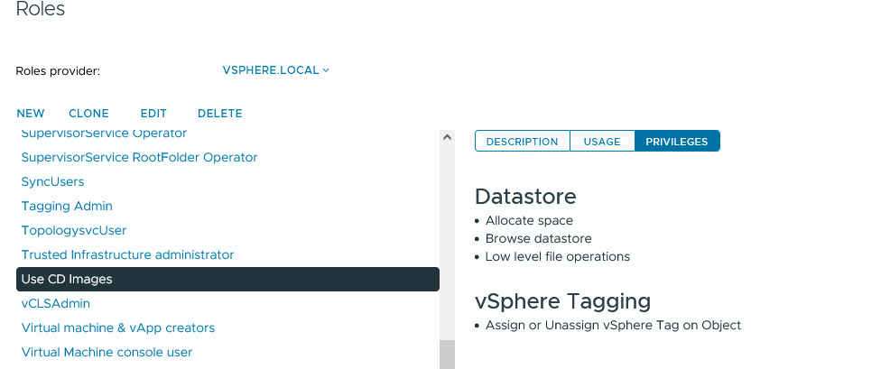Select the Virtual Machine console user role
890x369 pixels.
(107, 352)
